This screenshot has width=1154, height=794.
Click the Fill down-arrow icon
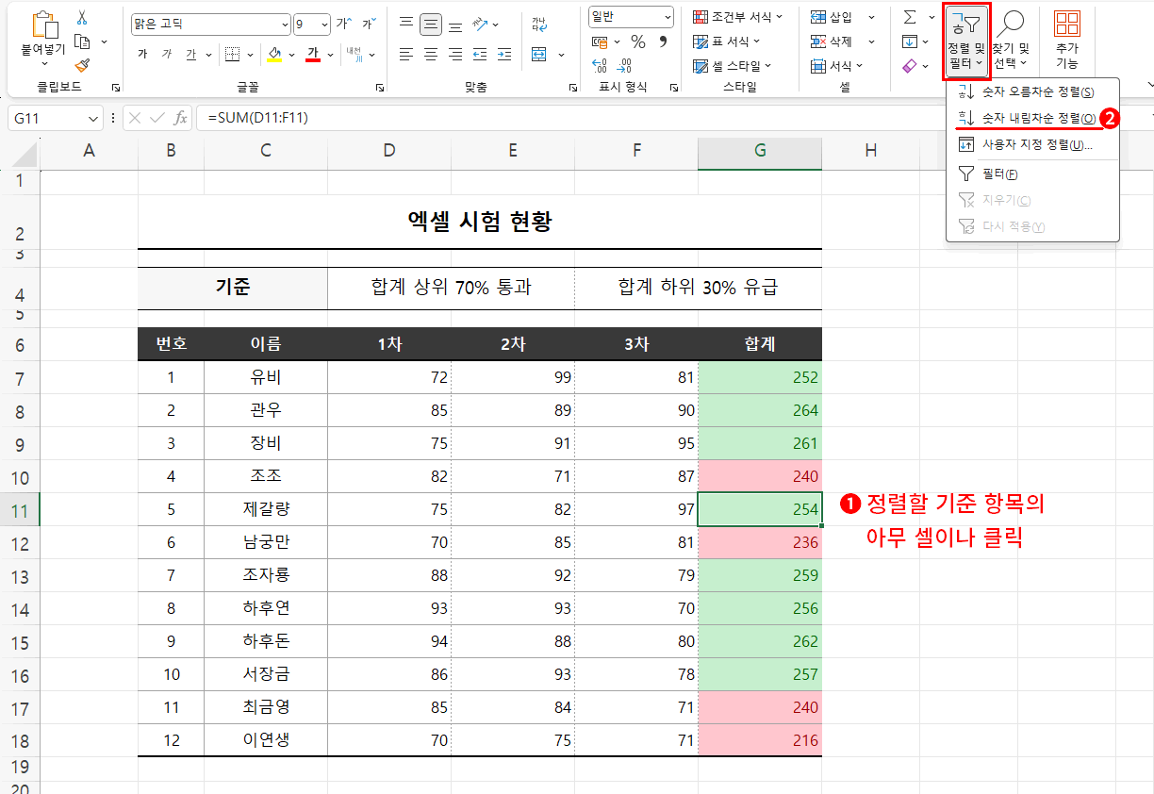tap(909, 41)
